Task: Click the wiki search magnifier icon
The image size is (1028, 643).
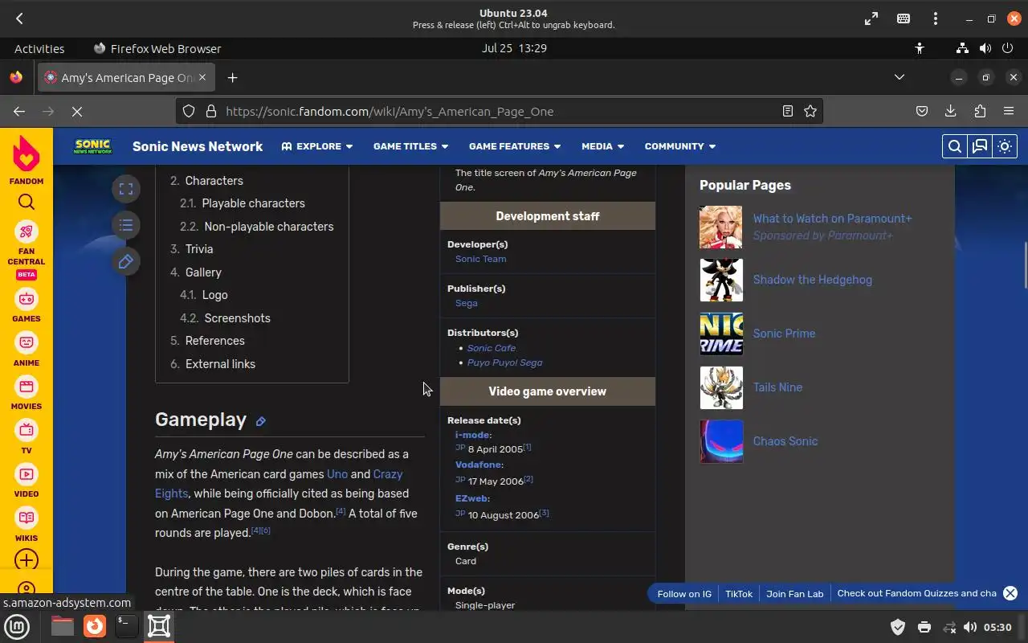Action: pos(954,146)
